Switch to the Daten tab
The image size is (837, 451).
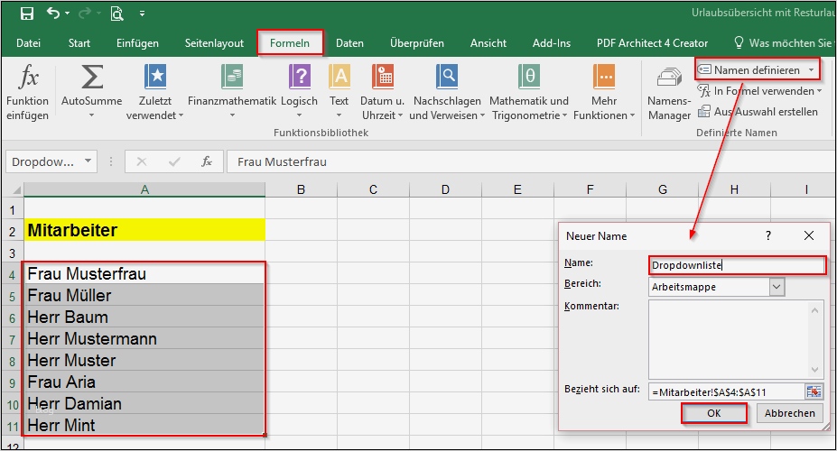tap(349, 43)
